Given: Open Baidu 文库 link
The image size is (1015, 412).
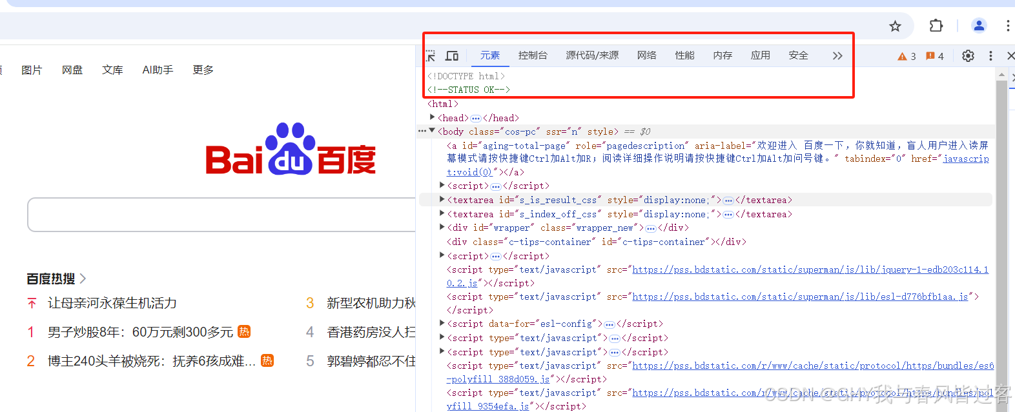Looking at the screenshot, I should [x=112, y=70].
